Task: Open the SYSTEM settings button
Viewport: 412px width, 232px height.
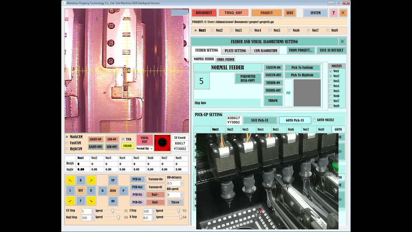Action: (315, 13)
